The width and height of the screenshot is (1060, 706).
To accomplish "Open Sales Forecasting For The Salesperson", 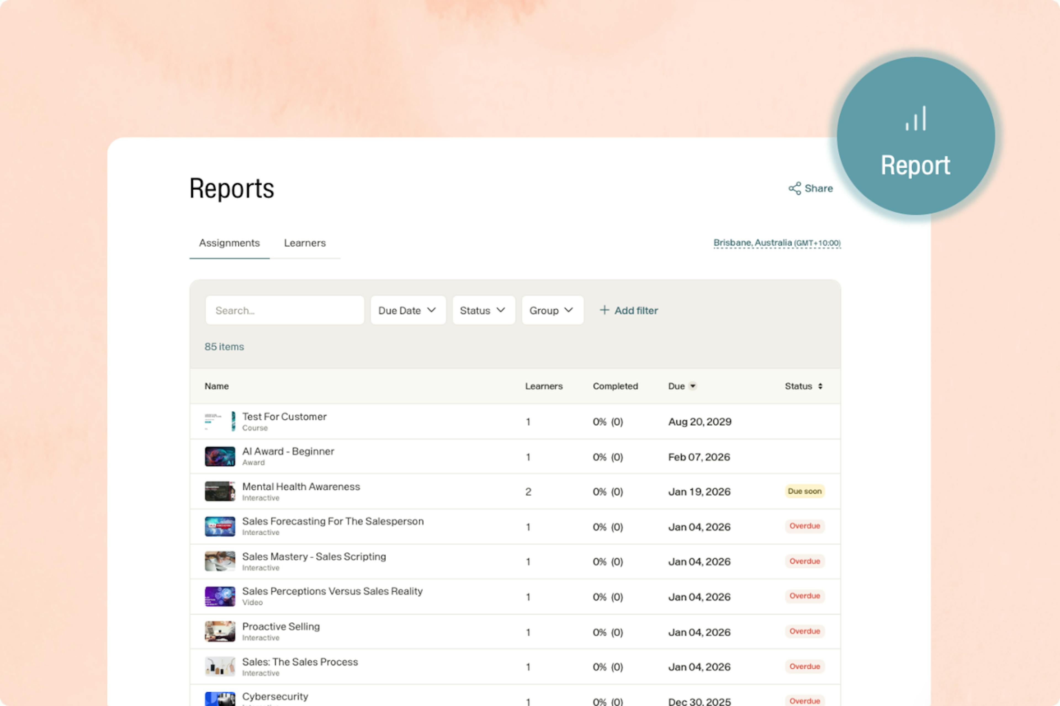I will pyautogui.click(x=333, y=522).
